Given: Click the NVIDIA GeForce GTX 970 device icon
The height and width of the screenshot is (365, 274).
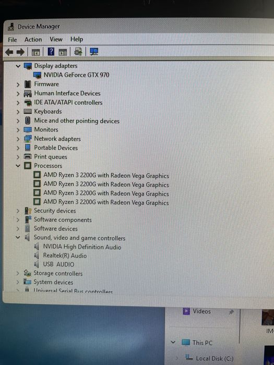Looking at the screenshot, I should 37,75.
